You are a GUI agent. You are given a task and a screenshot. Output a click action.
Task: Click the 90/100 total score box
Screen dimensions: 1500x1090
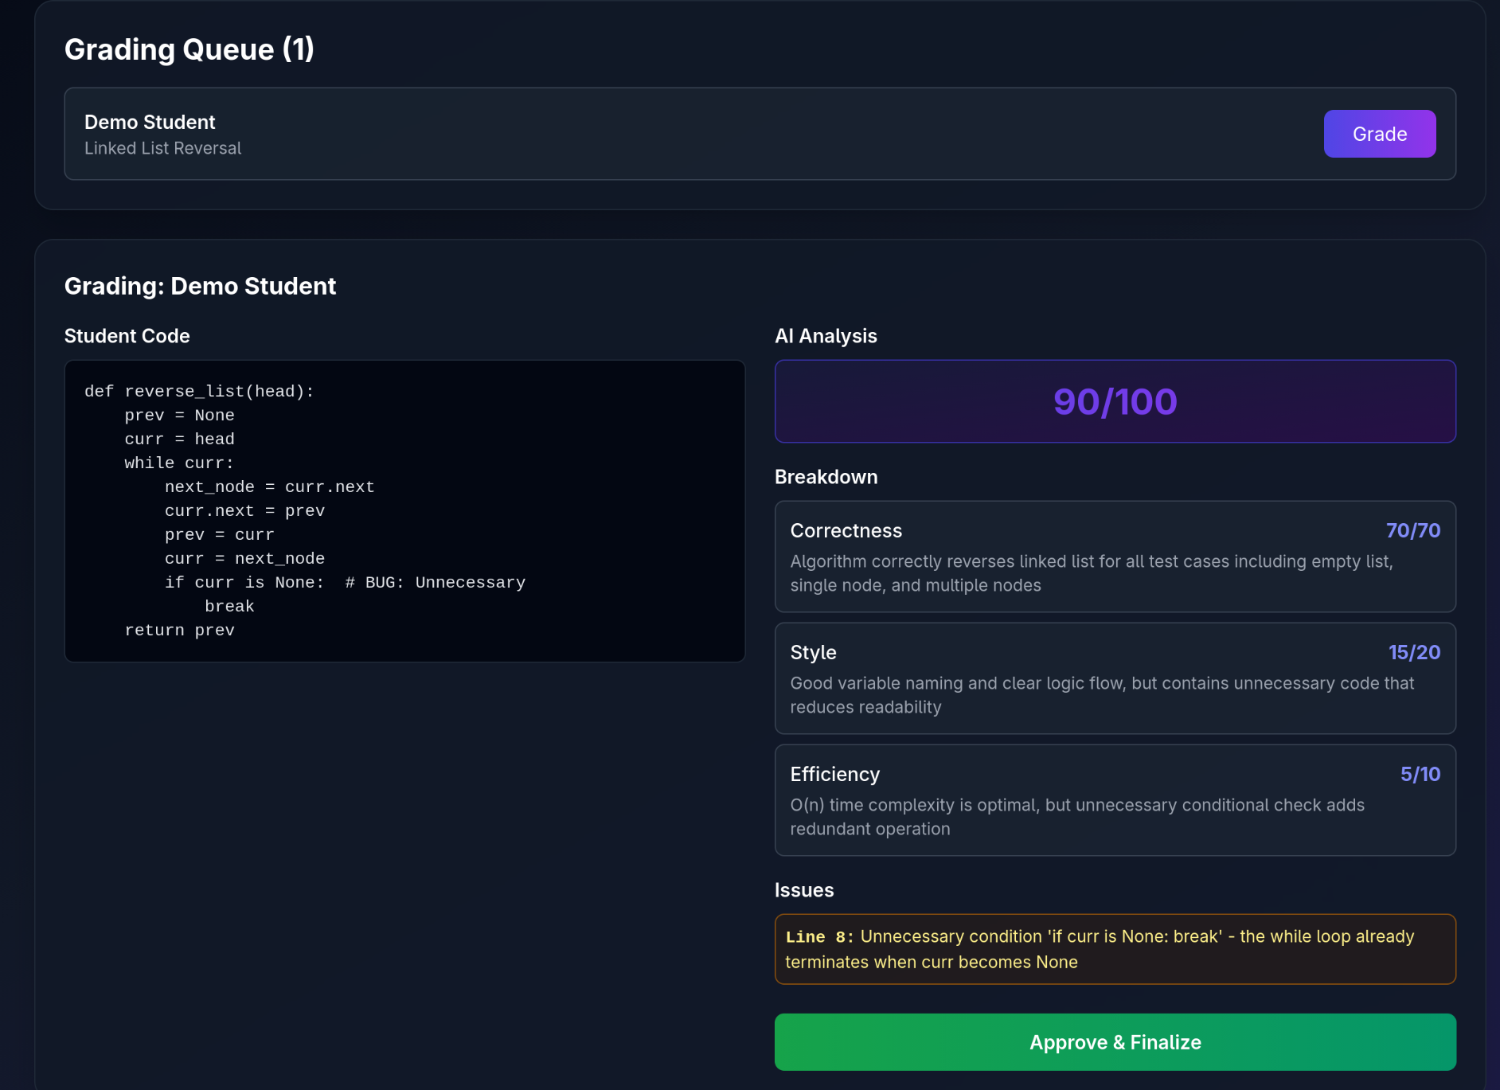pyautogui.click(x=1115, y=401)
